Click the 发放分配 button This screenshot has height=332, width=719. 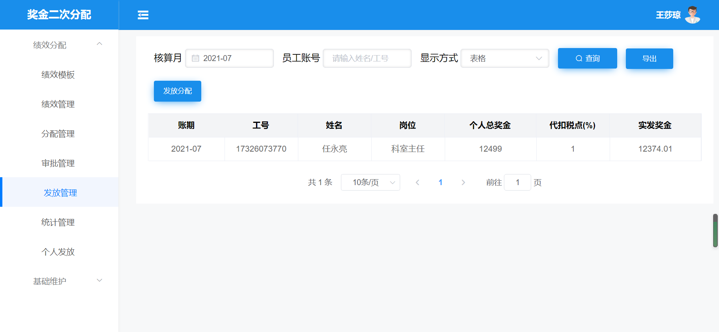178,91
